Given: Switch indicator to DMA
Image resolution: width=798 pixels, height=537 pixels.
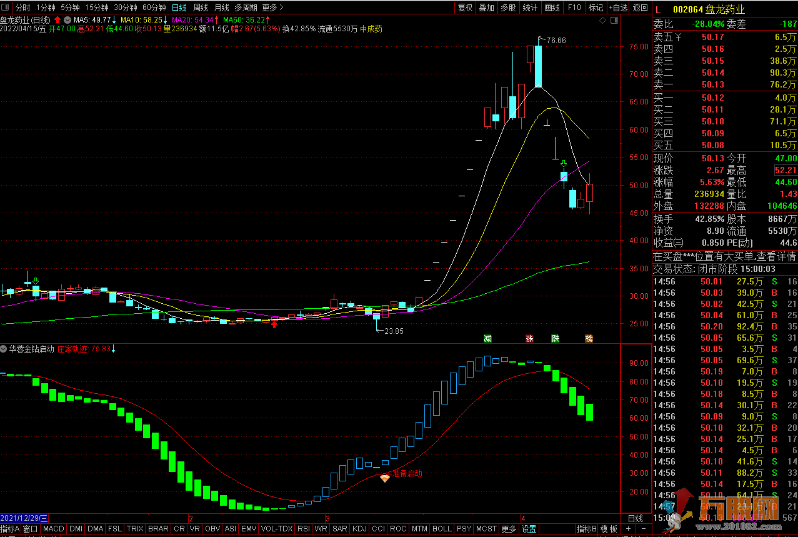Looking at the screenshot, I should tap(96, 529).
